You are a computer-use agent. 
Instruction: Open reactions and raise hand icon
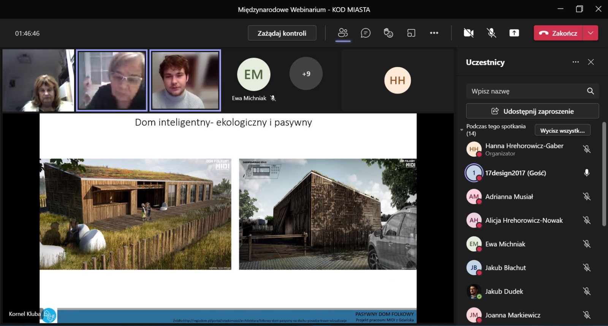(x=388, y=33)
